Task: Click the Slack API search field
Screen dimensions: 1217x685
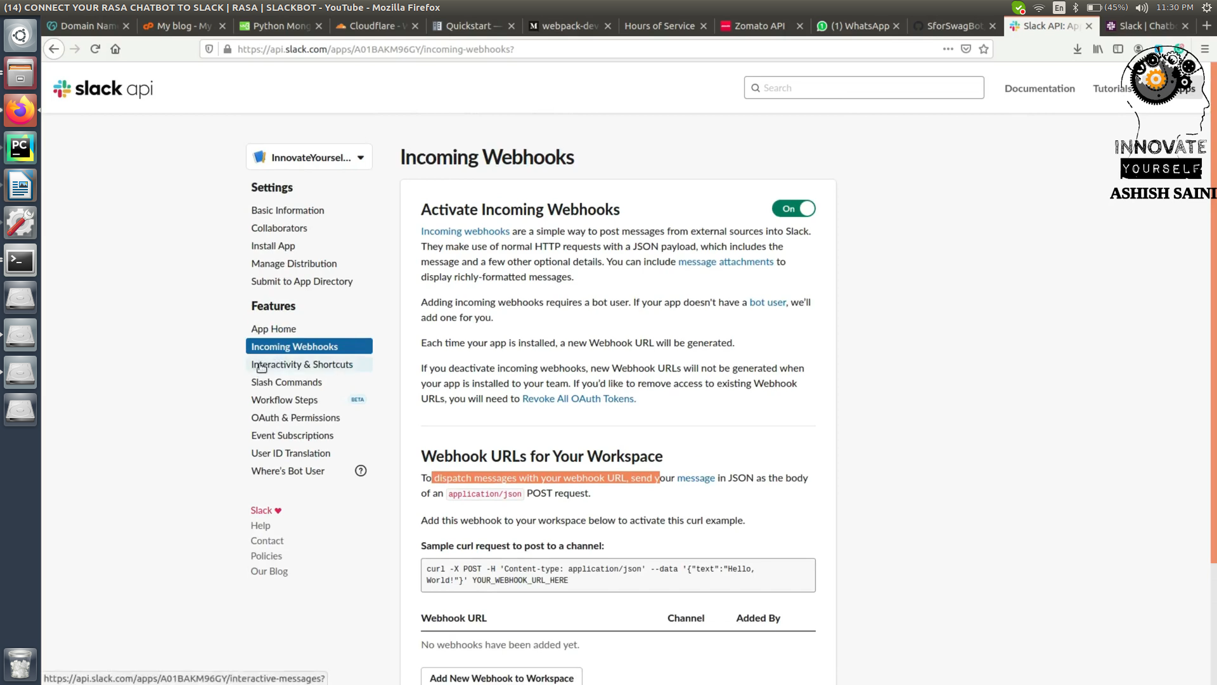Action: (x=864, y=88)
